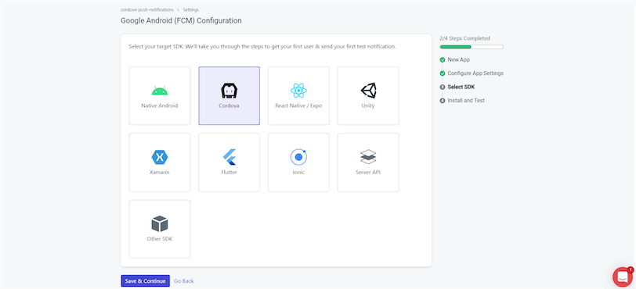The image size is (636, 289).
Task: Select the Unity SDK card
Action: [x=368, y=96]
